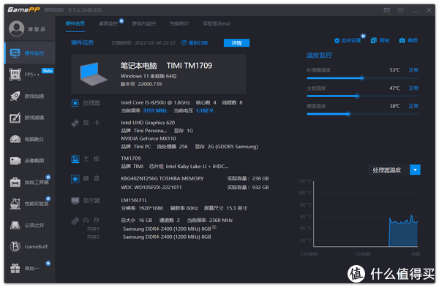This screenshot has width=439, height=287.
Task: Open 加加工具箱 toolbox in sidebar
Action: 30,182
